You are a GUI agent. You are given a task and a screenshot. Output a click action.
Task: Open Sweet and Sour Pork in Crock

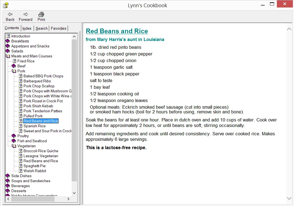point(47,131)
